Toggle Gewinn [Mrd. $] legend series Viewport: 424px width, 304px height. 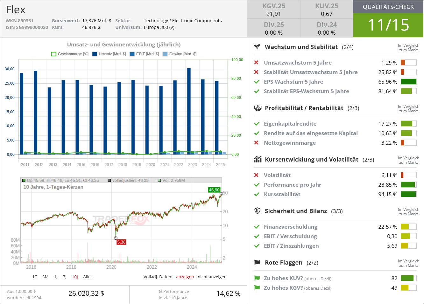pyautogui.click(x=180, y=54)
